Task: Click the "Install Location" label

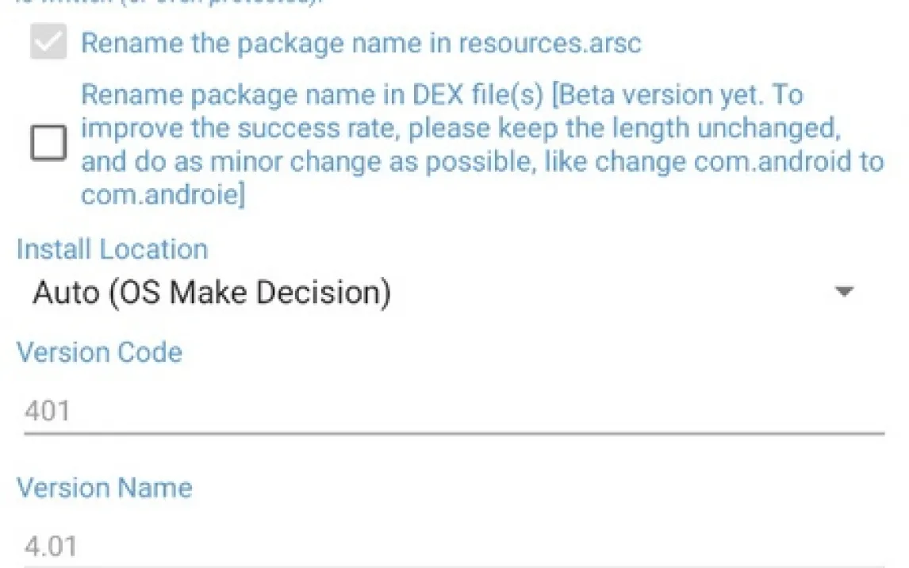Action: (112, 249)
